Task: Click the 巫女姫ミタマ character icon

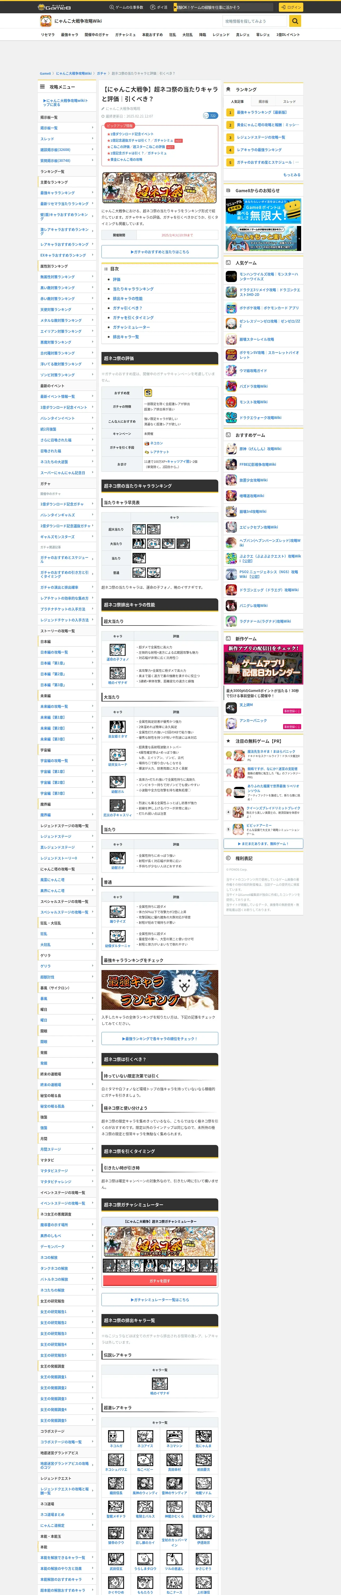Action: [118, 727]
